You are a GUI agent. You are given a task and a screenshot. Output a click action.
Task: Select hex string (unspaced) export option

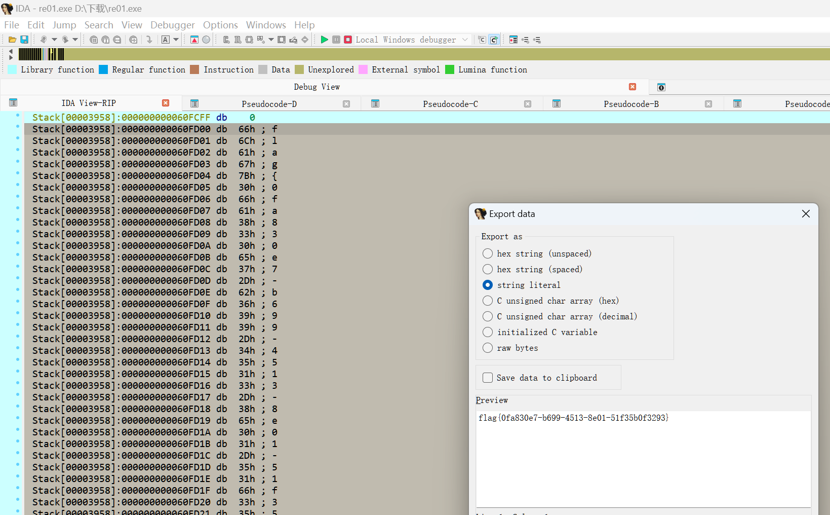488,253
